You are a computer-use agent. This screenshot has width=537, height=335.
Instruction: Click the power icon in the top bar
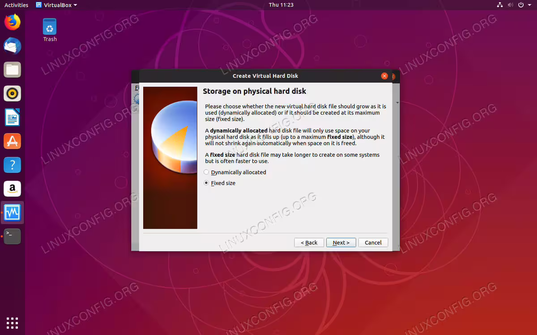point(521,5)
